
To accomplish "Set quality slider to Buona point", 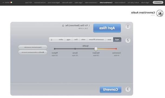I will pyautogui.click(x=75, y=49).
